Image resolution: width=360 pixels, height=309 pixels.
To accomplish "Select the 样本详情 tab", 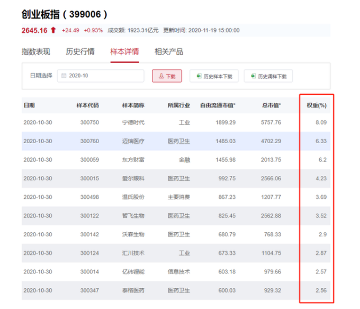I will pyautogui.click(x=124, y=52).
